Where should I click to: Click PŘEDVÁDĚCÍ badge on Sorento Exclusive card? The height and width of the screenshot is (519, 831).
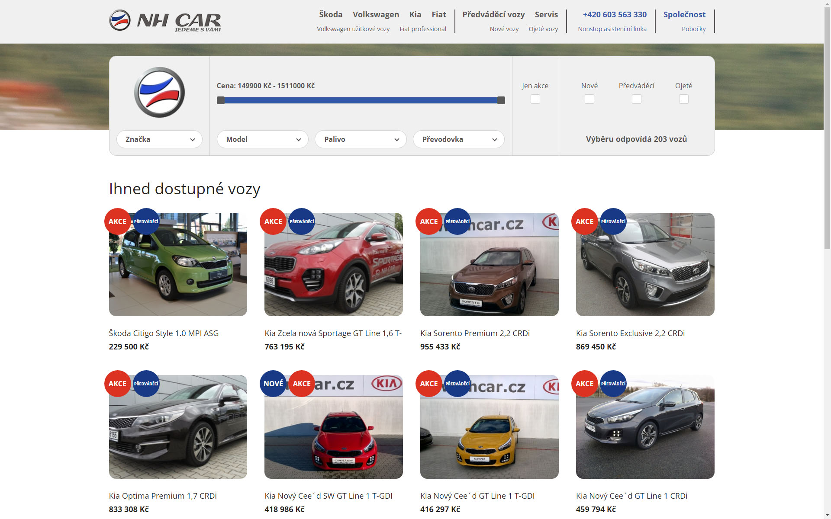pyautogui.click(x=613, y=221)
